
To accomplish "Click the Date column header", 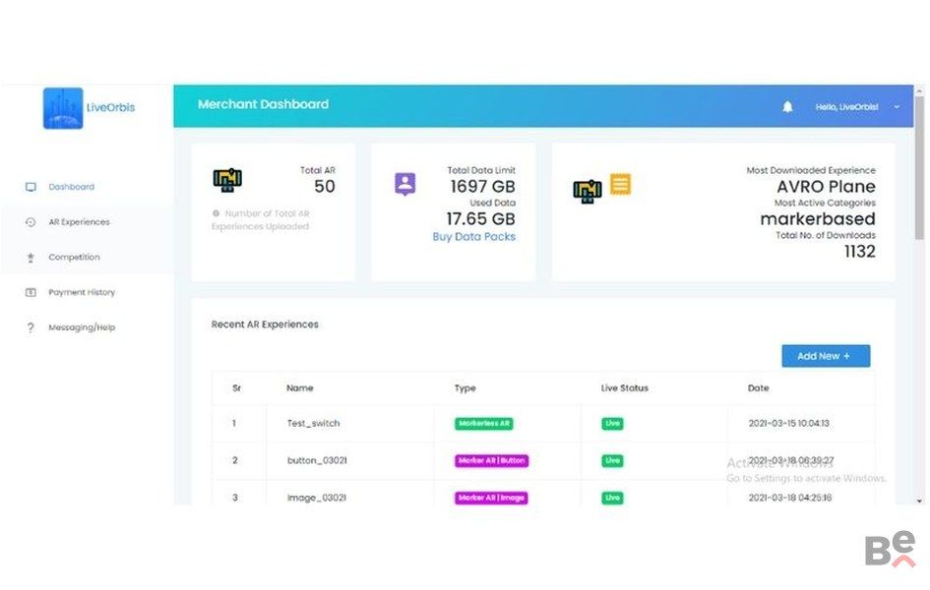I will coord(758,388).
